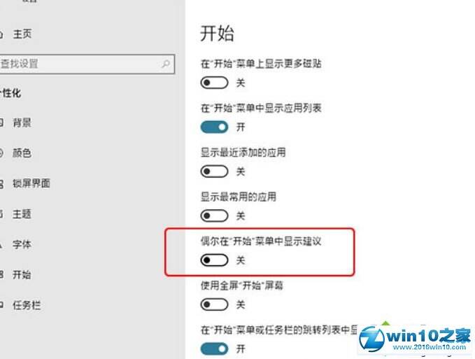The width and height of the screenshot is (475, 359).
Task: Click the Themes (主题) sidebar icon
Action: click(1, 214)
